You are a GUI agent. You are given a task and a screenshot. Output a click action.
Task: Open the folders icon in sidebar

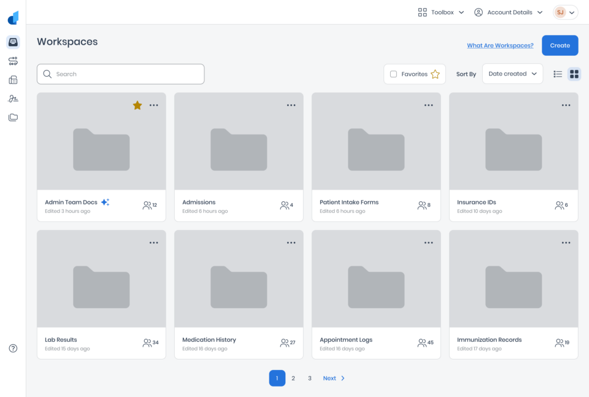pyautogui.click(x=13, y=117)
